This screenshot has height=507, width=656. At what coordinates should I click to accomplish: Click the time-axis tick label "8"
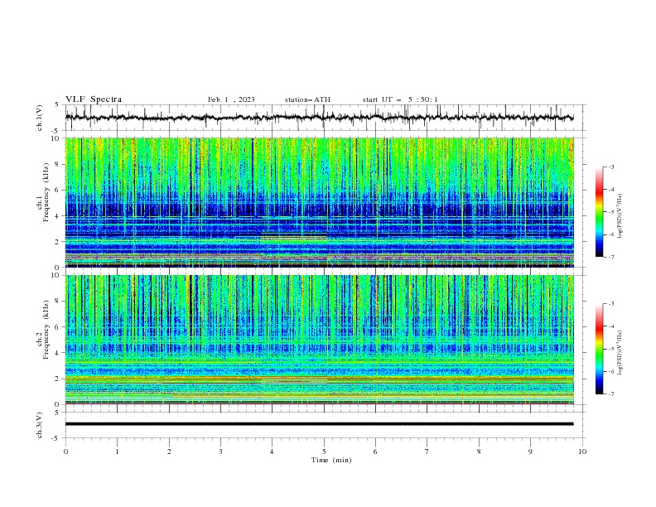point(479,451)
